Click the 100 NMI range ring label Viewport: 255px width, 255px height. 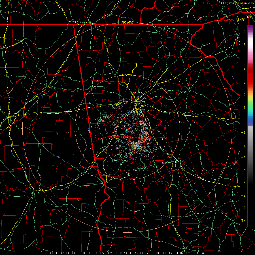(127, 22)
